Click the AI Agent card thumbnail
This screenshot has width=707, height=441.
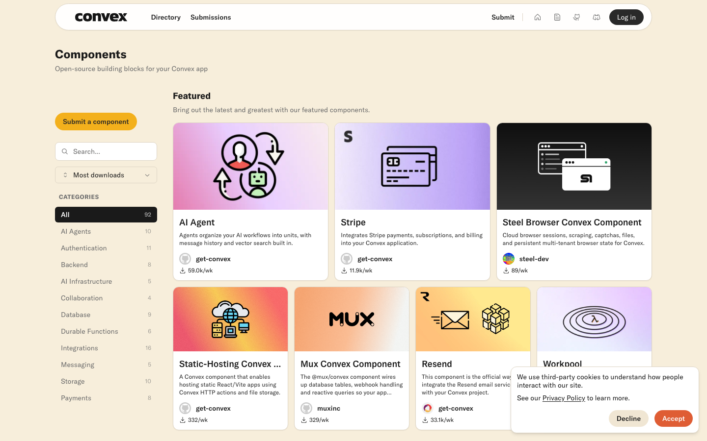pos(250,167)
